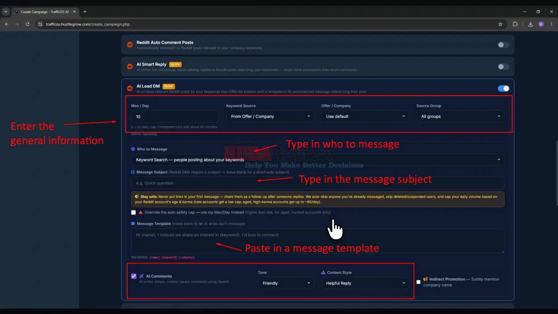Image resolution: width=558 pixels, height=314 pixels.
Task: Click the Reddit icon beside Reddit Auto Comment Posts
Action: click(130, 45)
